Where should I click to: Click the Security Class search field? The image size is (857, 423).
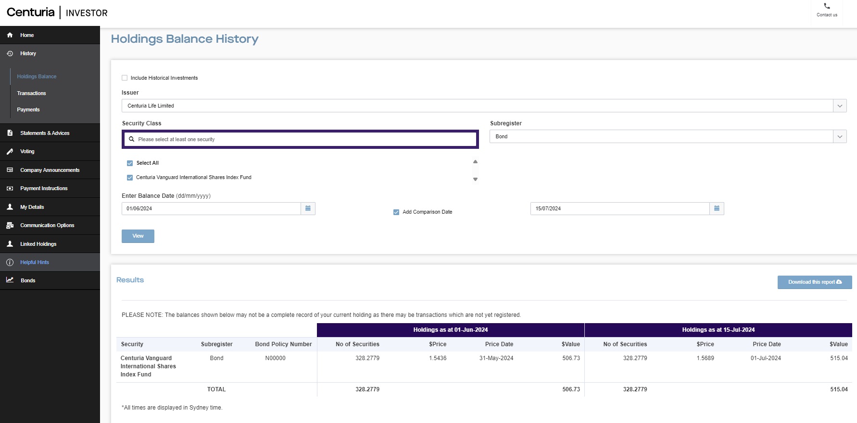(300, 139)
